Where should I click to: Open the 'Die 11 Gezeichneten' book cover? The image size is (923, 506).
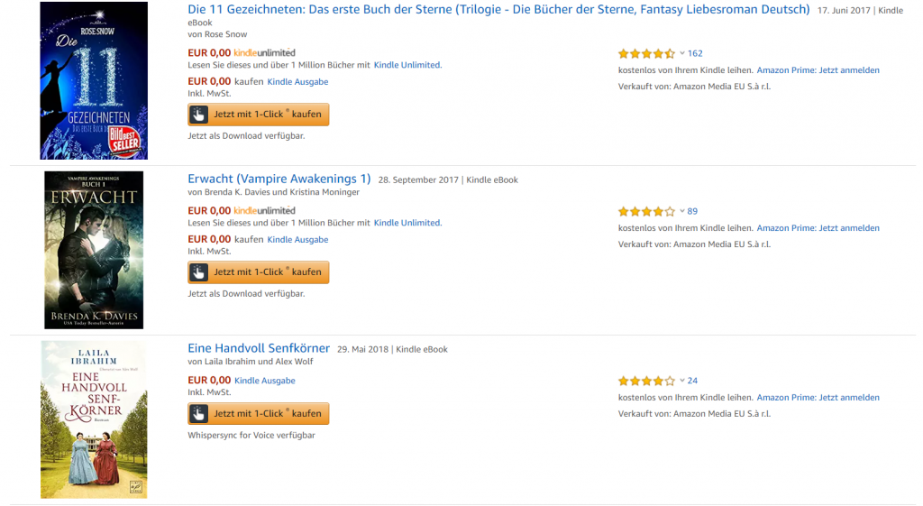pyautogui.click(x=94, y=80)
